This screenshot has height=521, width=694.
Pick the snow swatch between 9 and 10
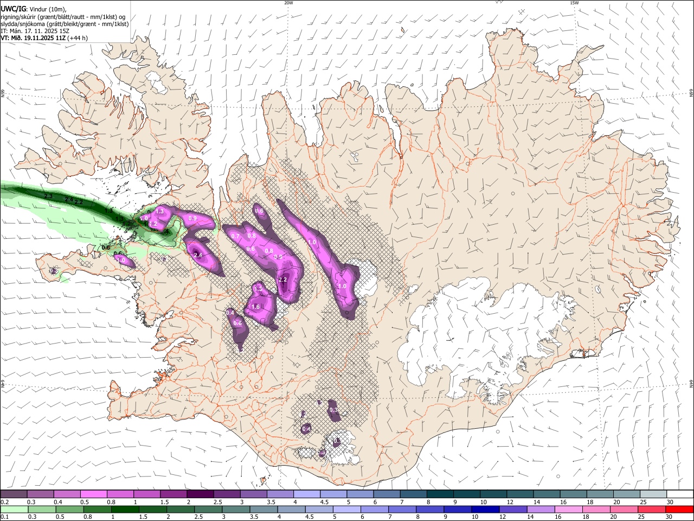coord(467,494)
